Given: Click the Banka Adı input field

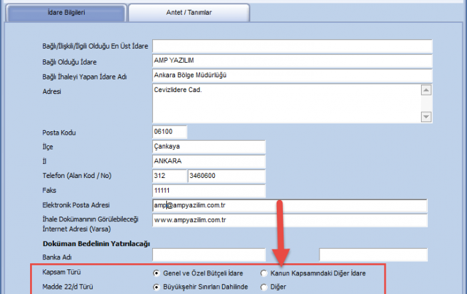Looking at the screenshot, I should (x=208, y=254).
